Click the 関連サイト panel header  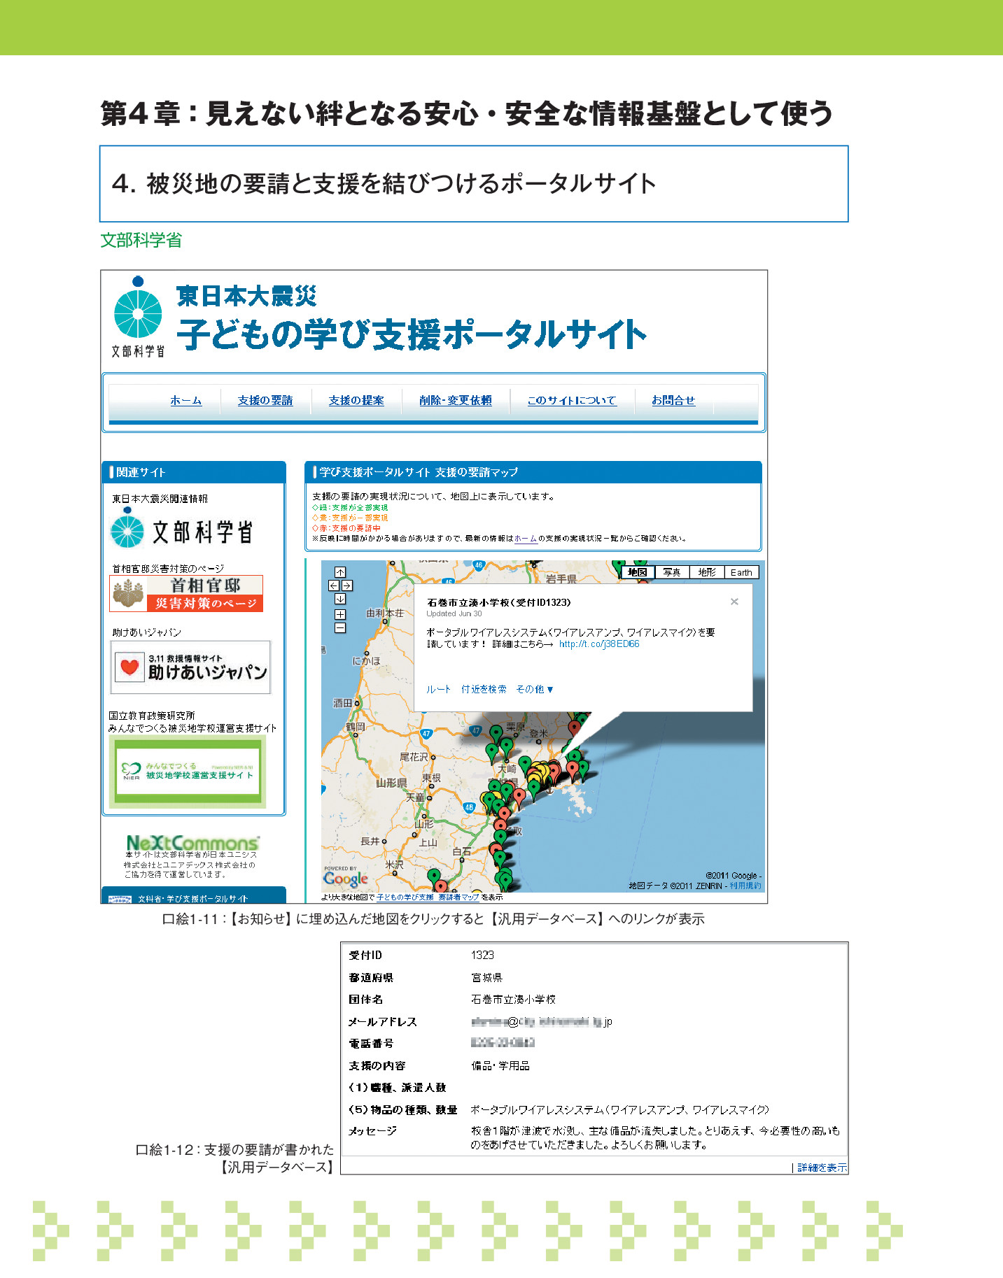[x=194, y=472]
